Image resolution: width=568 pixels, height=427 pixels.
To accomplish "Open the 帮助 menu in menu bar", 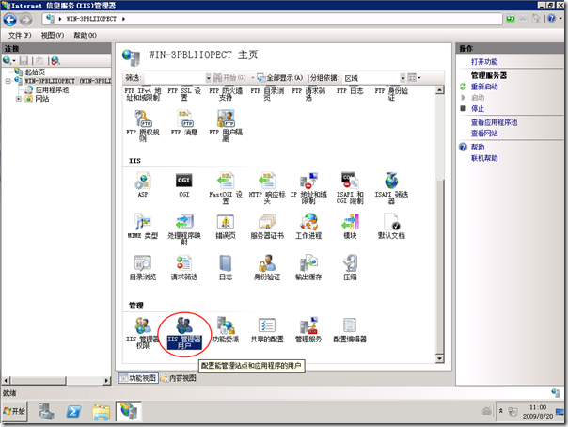I will tap(85, 35).
